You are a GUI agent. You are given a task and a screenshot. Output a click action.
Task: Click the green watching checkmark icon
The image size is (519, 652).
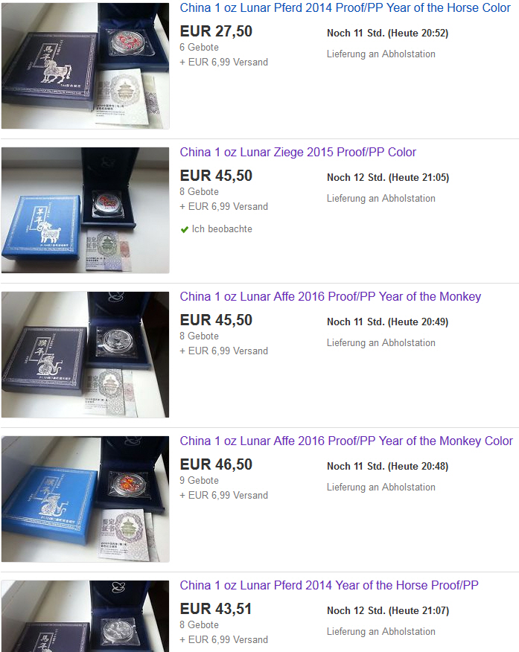(184, 229)
